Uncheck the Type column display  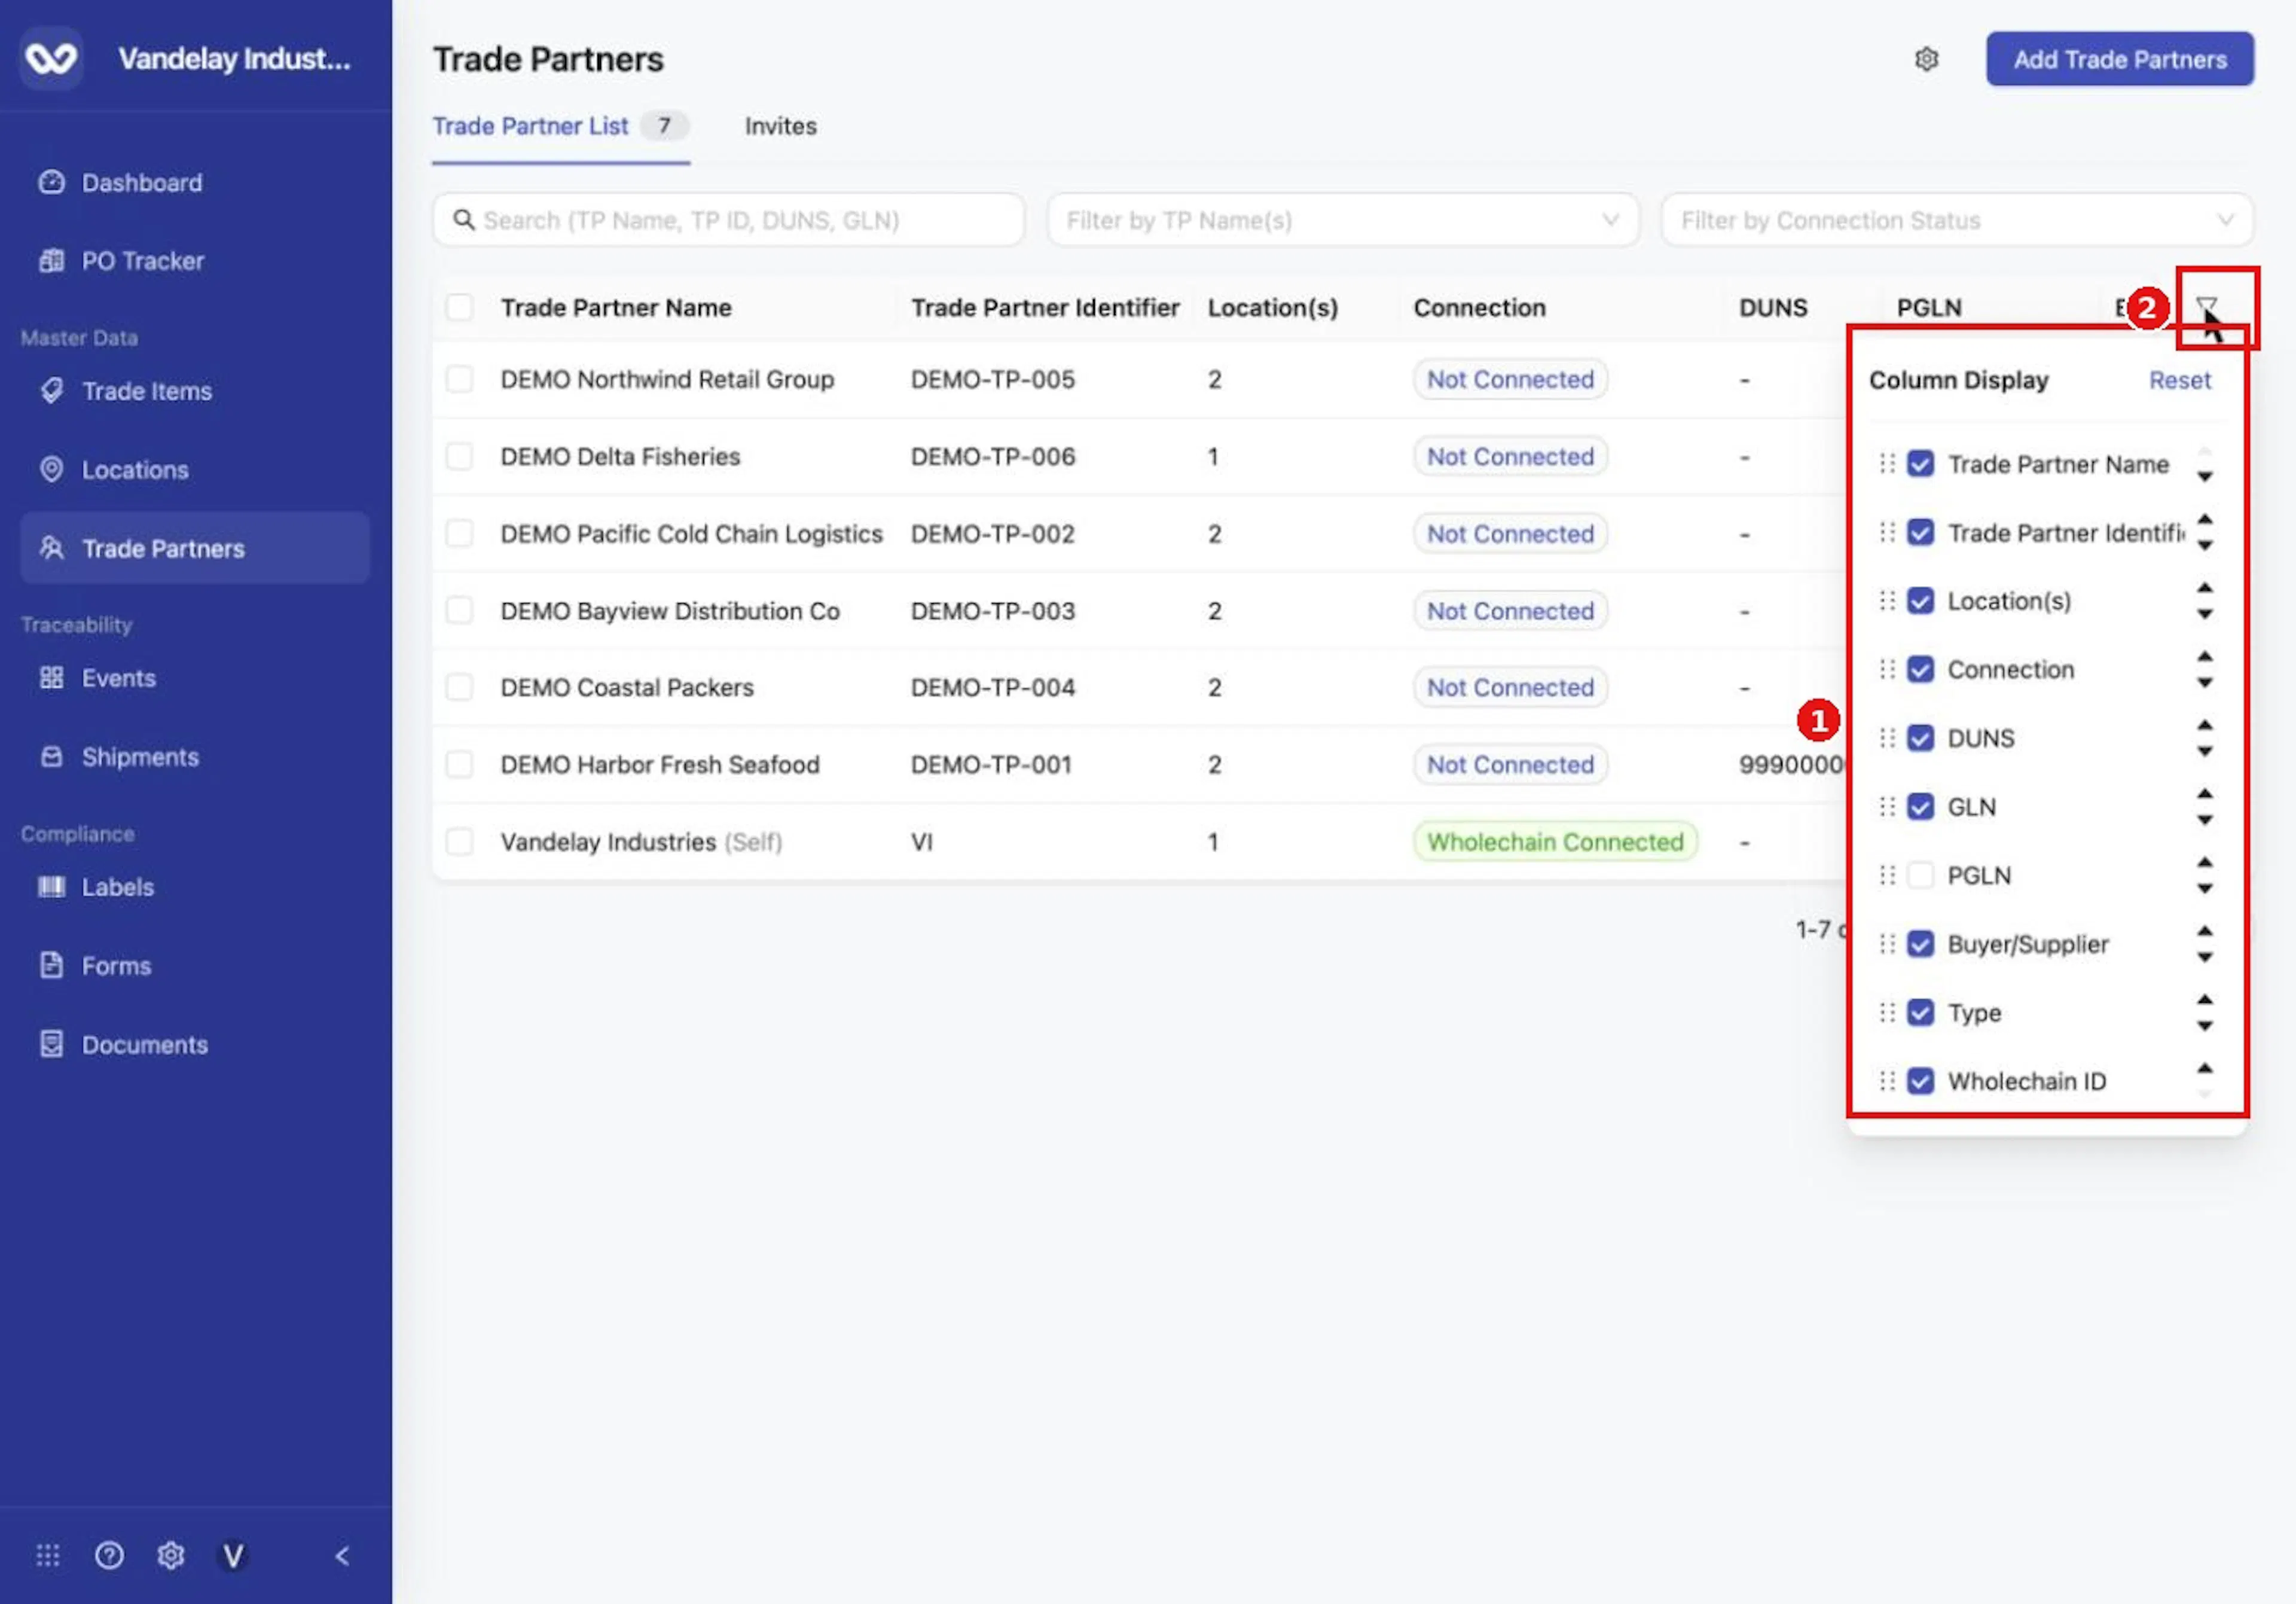pyautogui.click(x=1920, y=1012)
